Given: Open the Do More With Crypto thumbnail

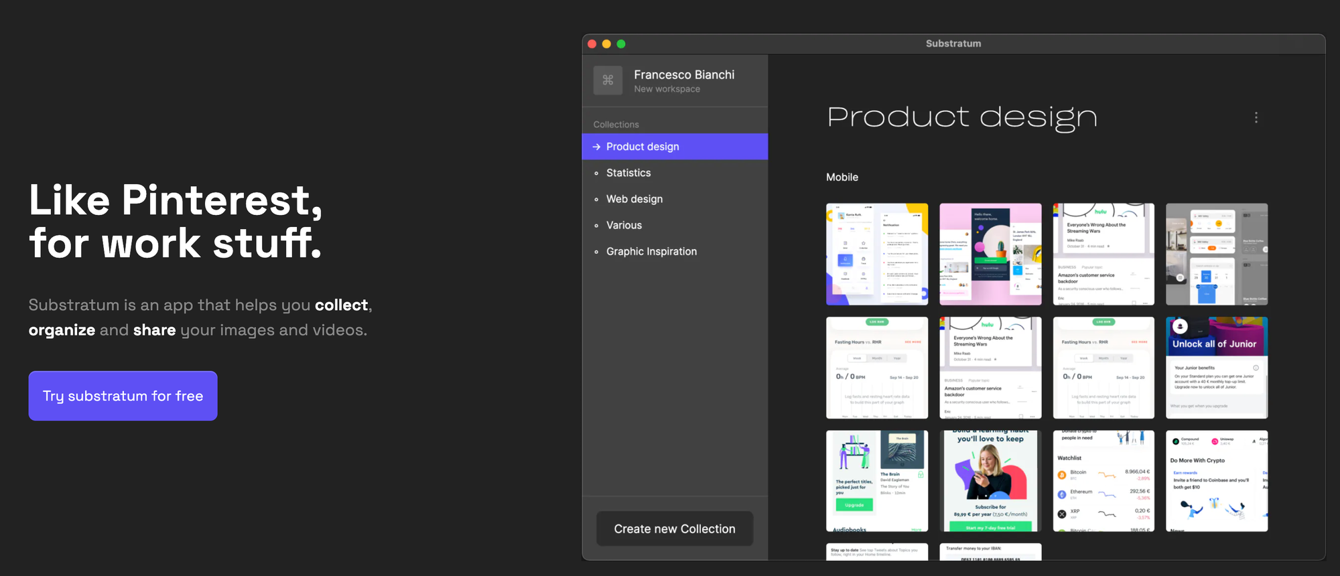Looking at the screenshot, I should (1217, 481).
